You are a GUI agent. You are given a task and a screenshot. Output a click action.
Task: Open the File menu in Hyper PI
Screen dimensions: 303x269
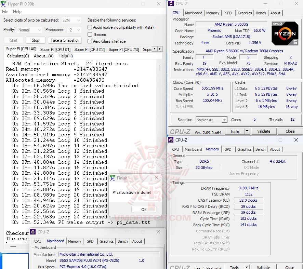[5, 12]
